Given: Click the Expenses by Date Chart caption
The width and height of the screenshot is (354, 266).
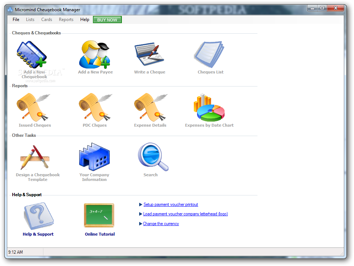Looking at the screenshot, I should click(x=209, y=126).
